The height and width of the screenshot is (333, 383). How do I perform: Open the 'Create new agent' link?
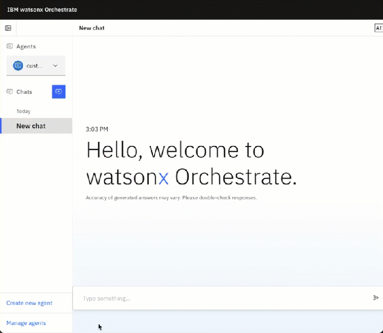pos(29,303)
